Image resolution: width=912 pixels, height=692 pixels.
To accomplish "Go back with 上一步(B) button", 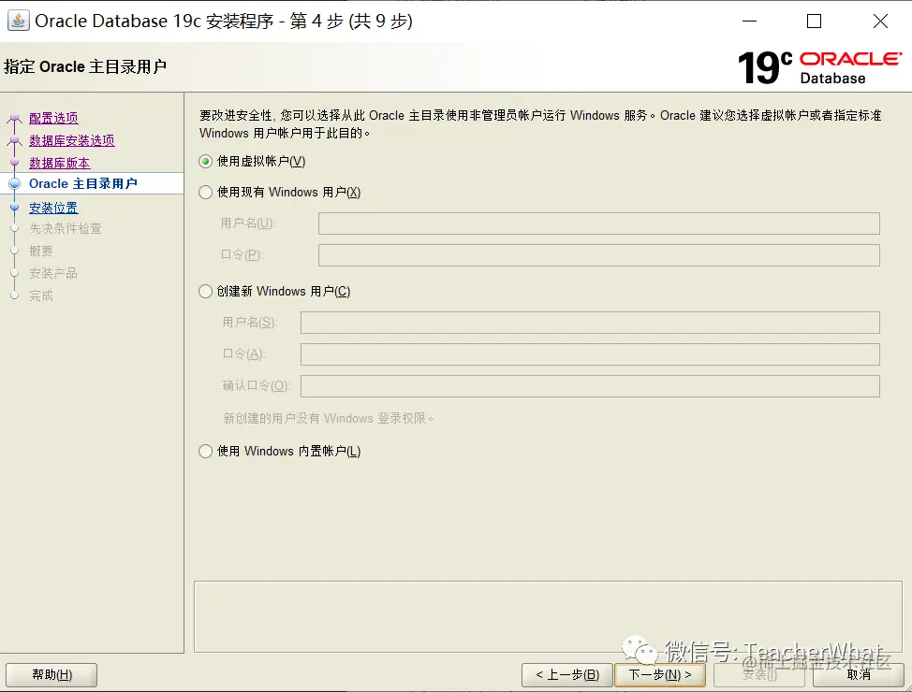I will pos(567,674).
